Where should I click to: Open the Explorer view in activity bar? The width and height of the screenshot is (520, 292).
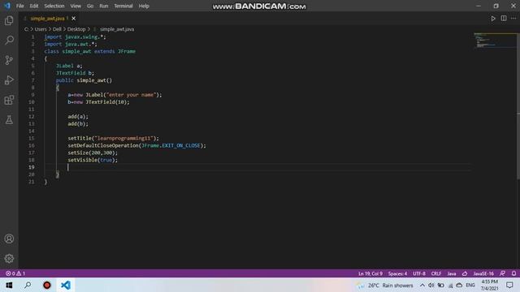click(x=9, y=20)
